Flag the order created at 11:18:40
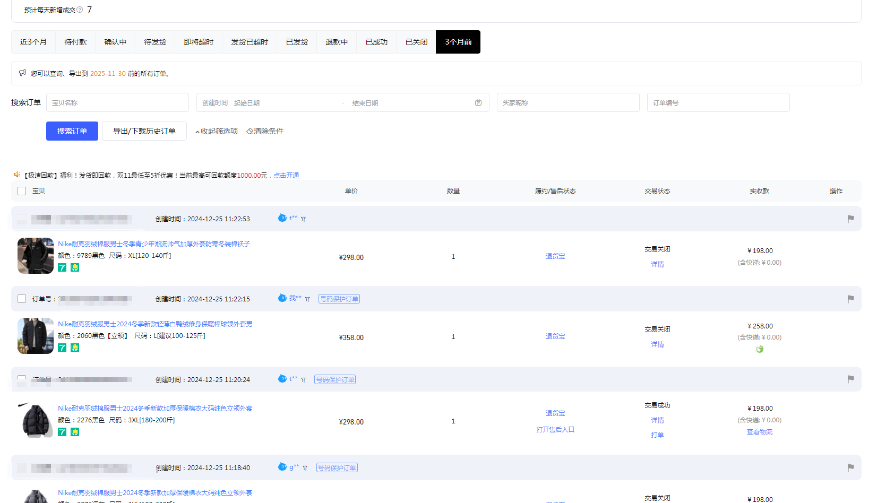This screenshot has height=503, width=877. 850,467
